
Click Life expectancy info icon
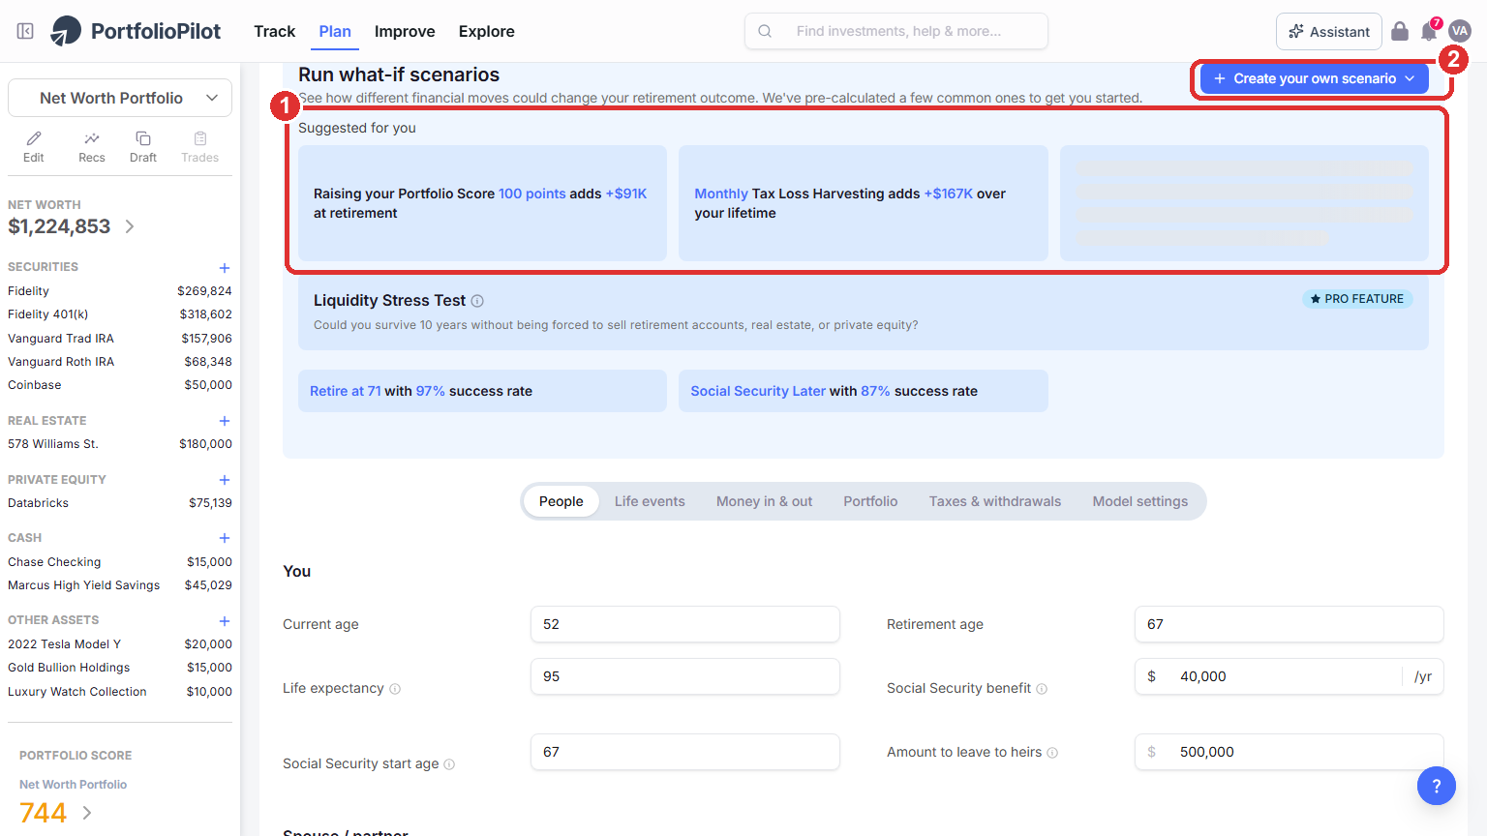coord(395,689)
